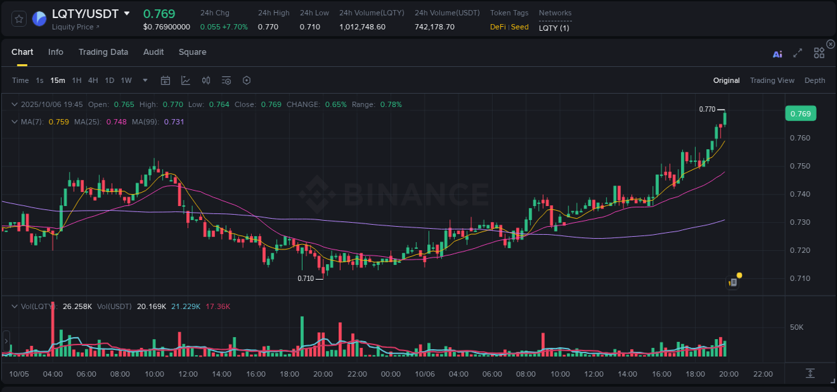
Task: Collapse the OHLC info row chevron
Action: pos(15,104)
